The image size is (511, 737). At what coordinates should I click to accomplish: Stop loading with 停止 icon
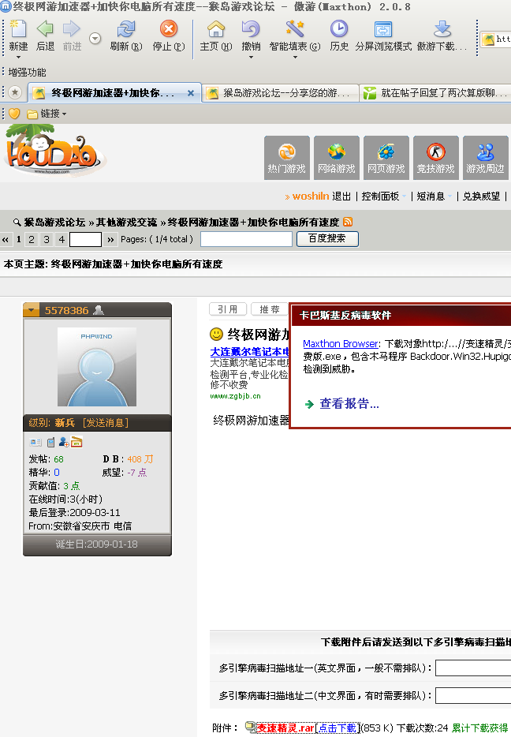[x=169, y=30]
